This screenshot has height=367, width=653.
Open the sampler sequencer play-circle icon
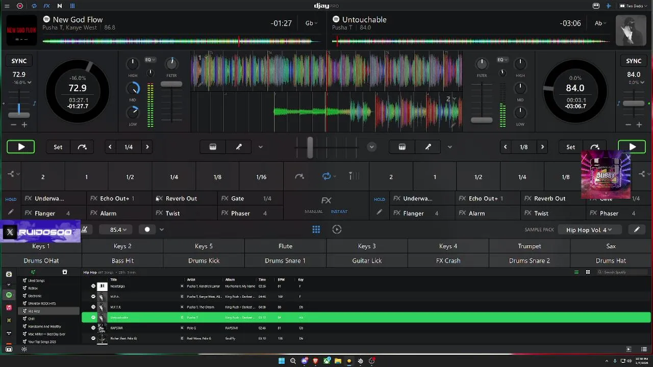coord(337,229)
